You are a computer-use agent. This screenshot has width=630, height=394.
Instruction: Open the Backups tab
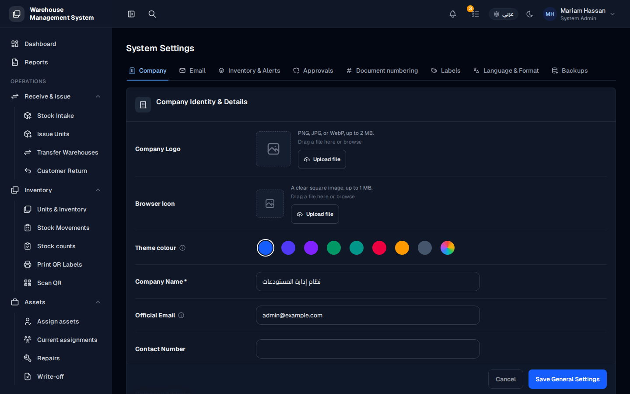[570, 70]
